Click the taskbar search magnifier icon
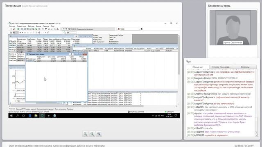 [x=17, y=116]
